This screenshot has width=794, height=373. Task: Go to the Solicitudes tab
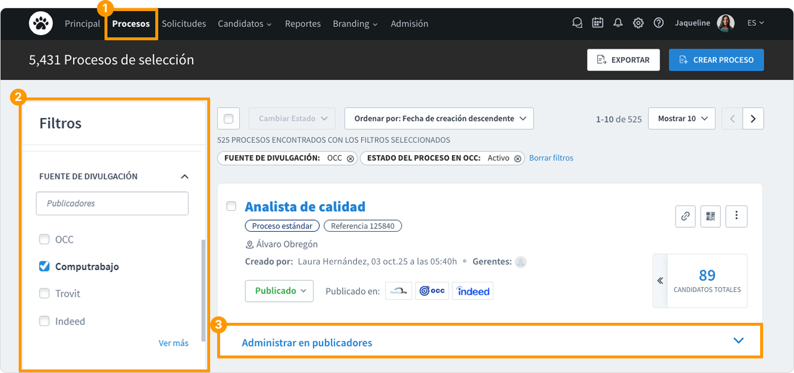click(184, 23)
